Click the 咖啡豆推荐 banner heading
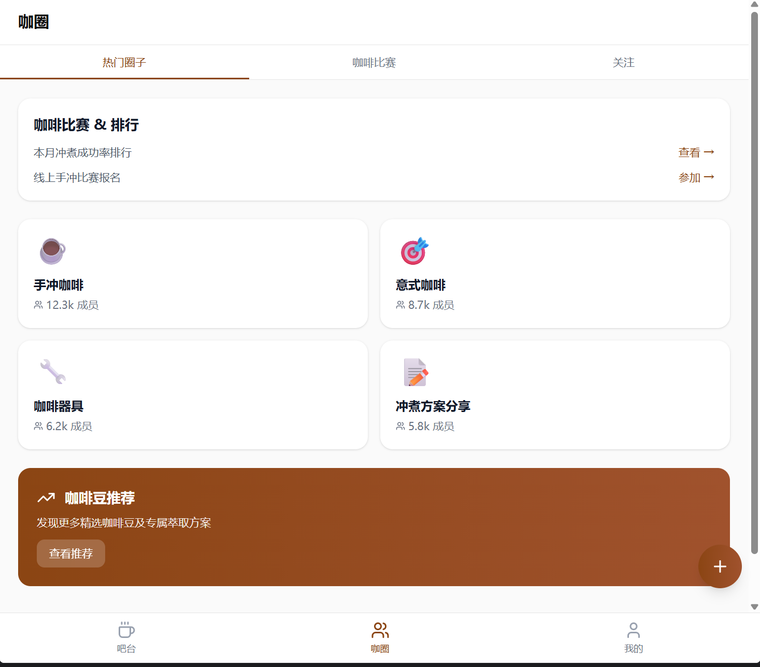Screen dimensions: 760x667 (x=100, y=498)
